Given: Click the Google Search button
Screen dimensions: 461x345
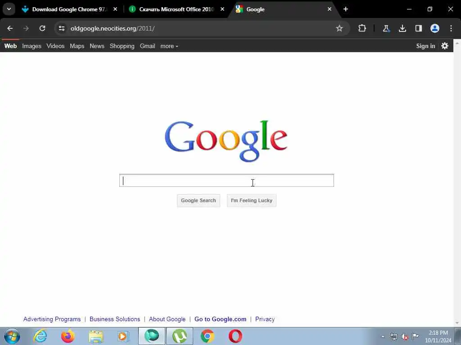Looking at the screenshot, I should click(x=199, y=201).
